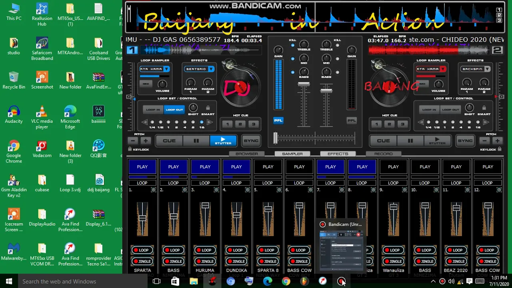Click the deck 1 channel volume fader
The height and width of the screenshot is (288, 512).
click(x=304, y=84)
